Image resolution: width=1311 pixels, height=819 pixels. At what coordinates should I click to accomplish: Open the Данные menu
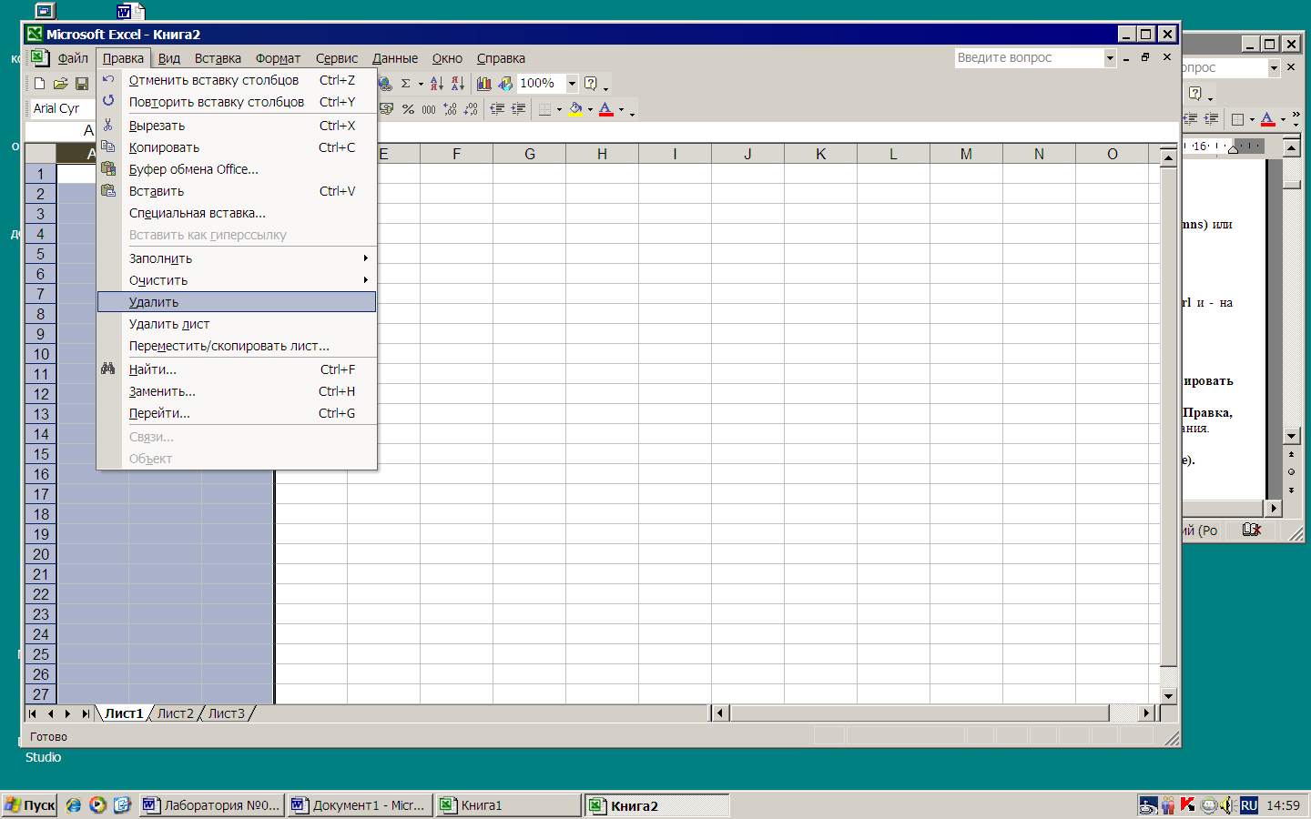coord(395,58)
